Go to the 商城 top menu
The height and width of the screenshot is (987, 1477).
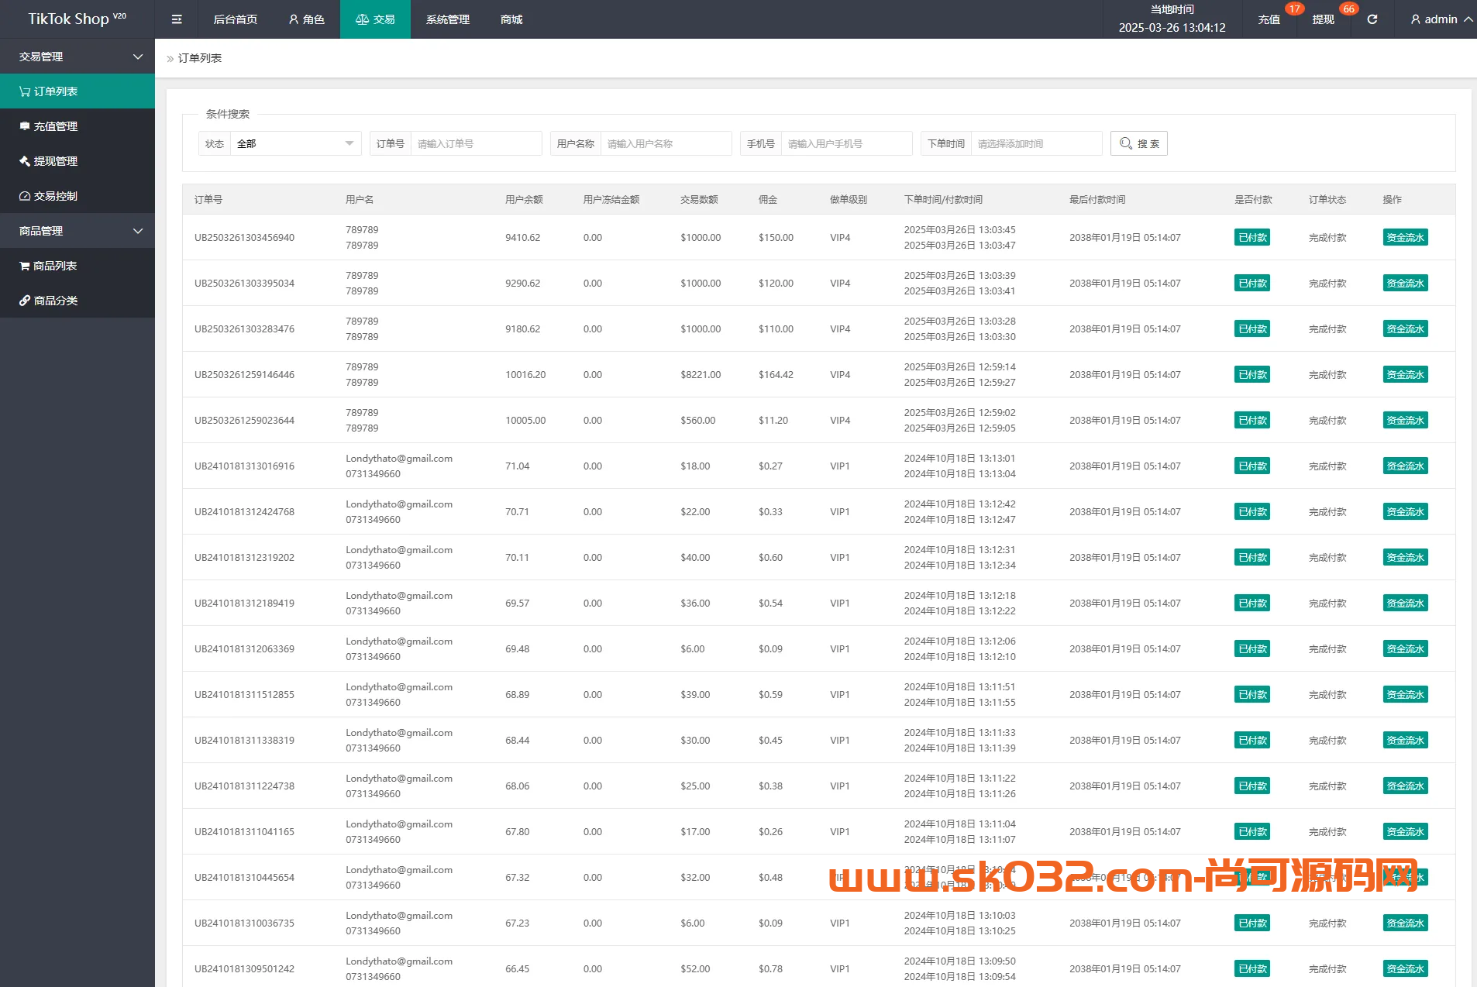(x=511, y=19)
